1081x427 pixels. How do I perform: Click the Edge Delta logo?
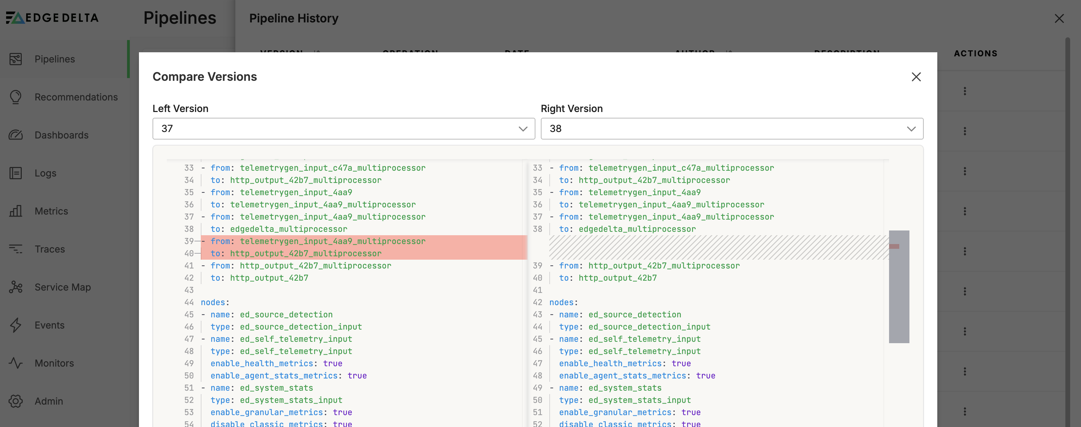(52, 18)
